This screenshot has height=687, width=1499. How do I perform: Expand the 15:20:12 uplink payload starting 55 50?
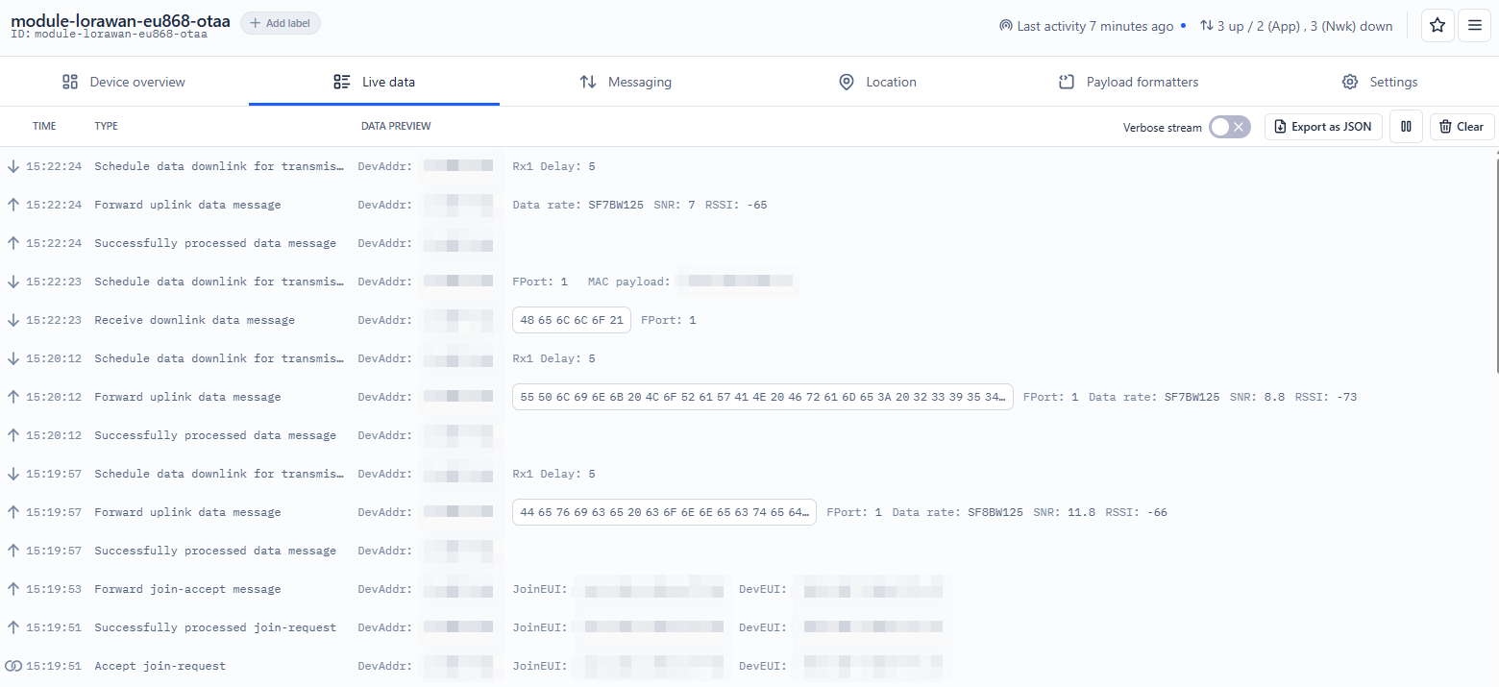tap(762, 397)
